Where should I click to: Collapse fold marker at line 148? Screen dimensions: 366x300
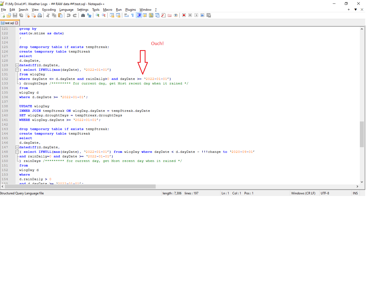coord(17,152)
